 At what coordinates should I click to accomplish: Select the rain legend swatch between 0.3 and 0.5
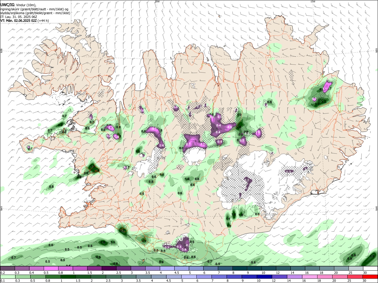pyautogui.click(x=22, y=277)
